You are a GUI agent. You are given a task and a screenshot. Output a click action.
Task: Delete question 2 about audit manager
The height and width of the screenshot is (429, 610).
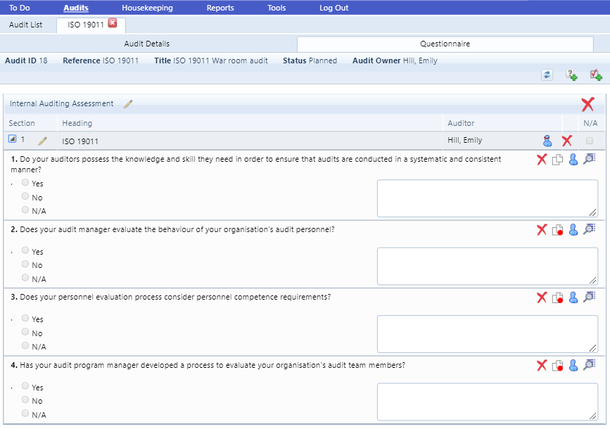pyautogui.click(x=542, y=230)
